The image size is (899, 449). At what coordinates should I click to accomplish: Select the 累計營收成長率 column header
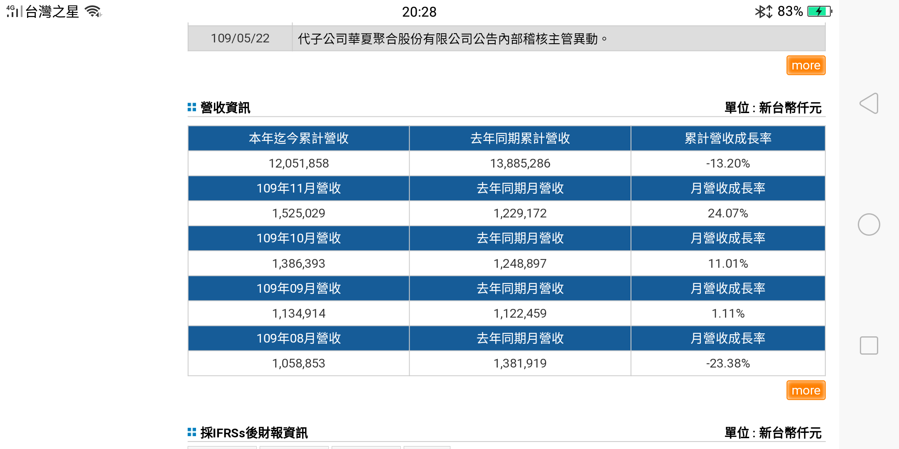[728, 138]
